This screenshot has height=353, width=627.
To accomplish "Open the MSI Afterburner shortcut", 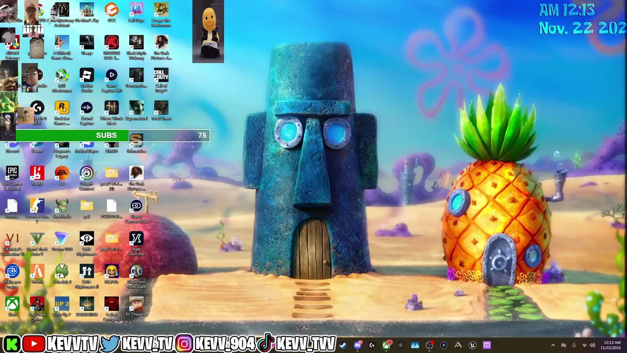I will point(62,81).
